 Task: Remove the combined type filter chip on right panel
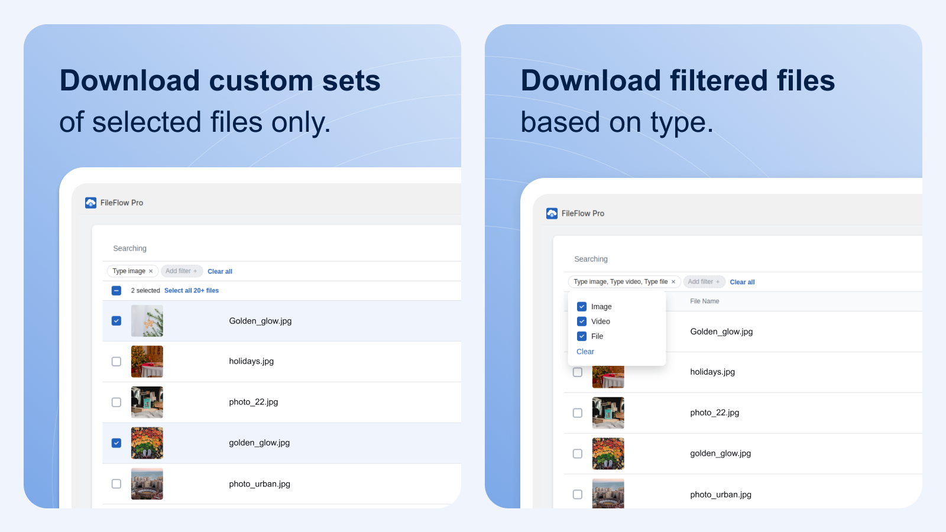click(673, 282)
